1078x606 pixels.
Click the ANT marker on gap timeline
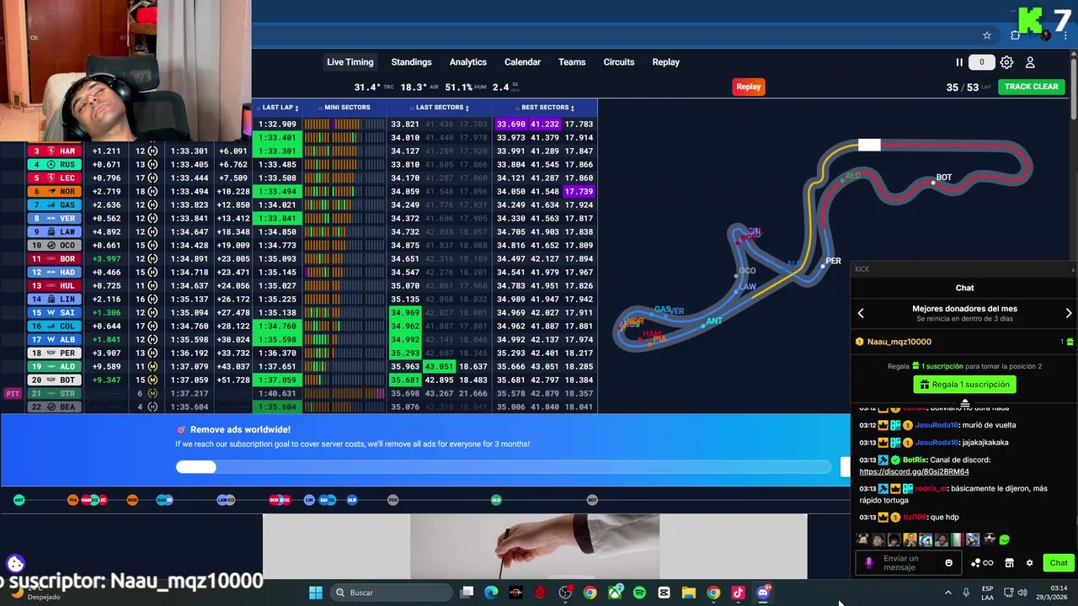(19, 500)
